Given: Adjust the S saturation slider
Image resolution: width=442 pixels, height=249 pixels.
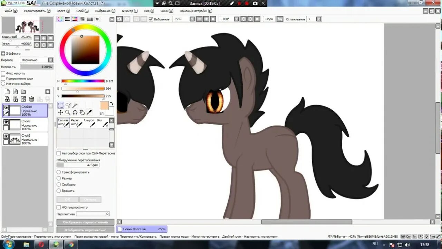Looking at the screenshot, I should 83,89.
